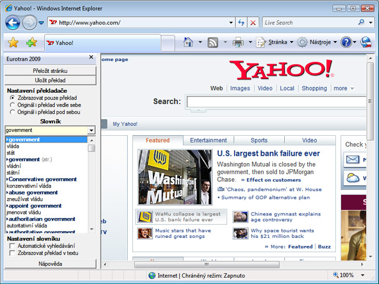
Task: Open search provider options dropdown
Action: click(x=371, y=22)
